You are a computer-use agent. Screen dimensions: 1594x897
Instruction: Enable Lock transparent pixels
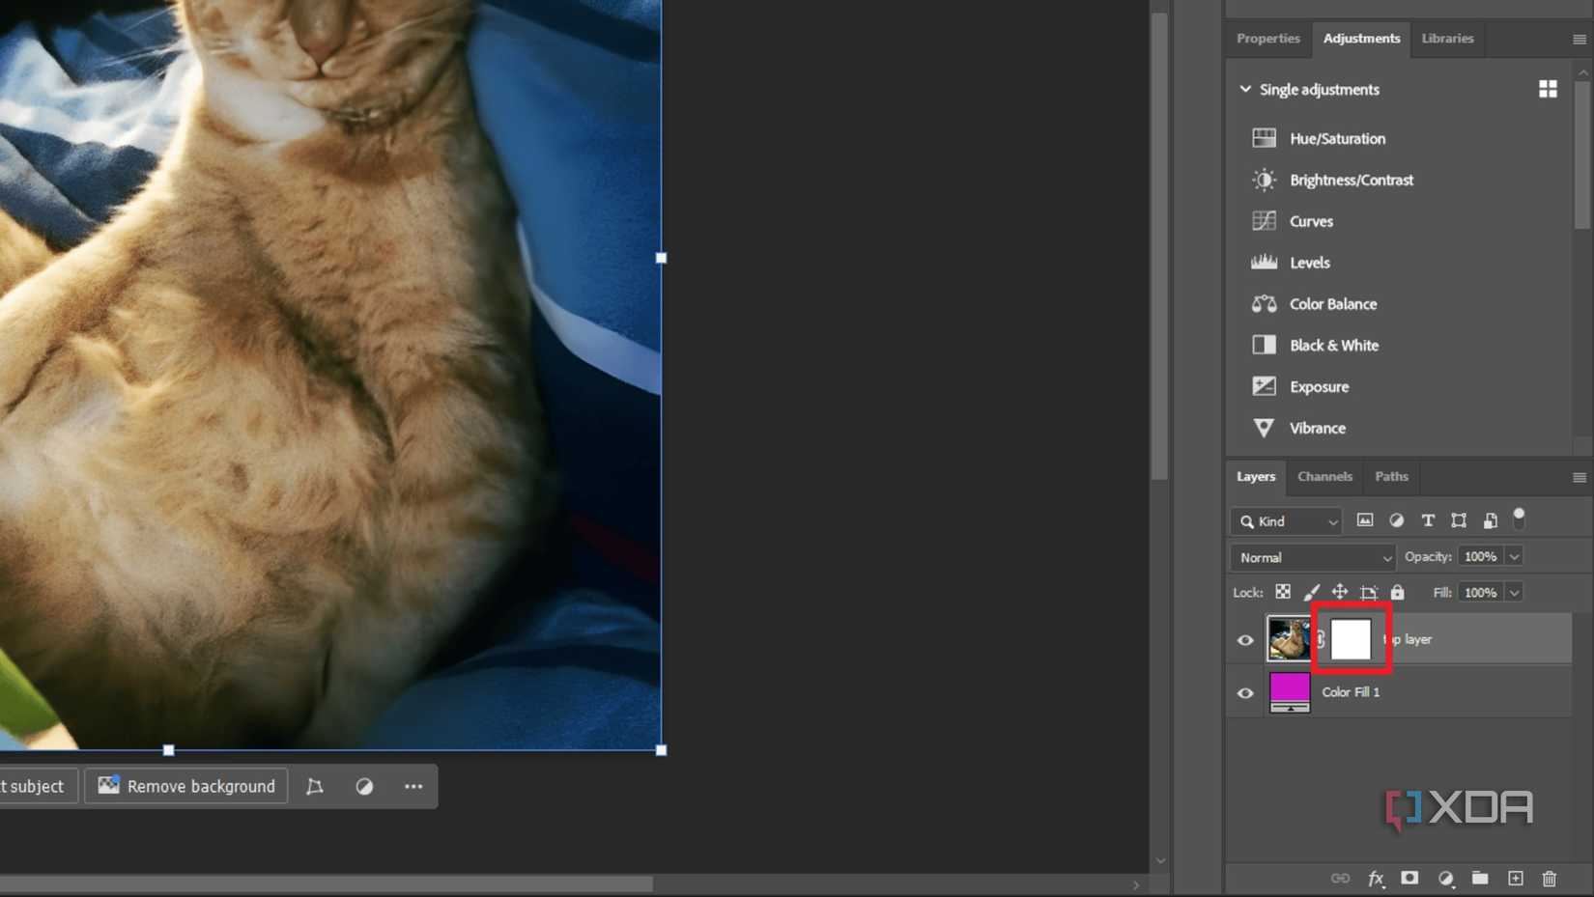click(1283, 592)
